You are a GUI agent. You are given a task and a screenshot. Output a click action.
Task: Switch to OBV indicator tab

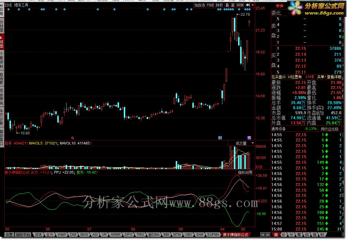(x=188, y=235)
